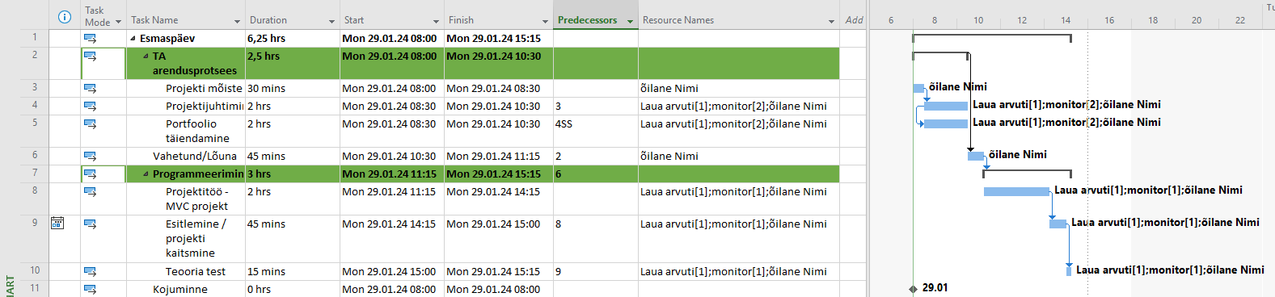Screen dimensions: 1275x297
Task: Click the Projektitöö Gantt bar labeled monitor[1]
Action: pos(1016,191)
